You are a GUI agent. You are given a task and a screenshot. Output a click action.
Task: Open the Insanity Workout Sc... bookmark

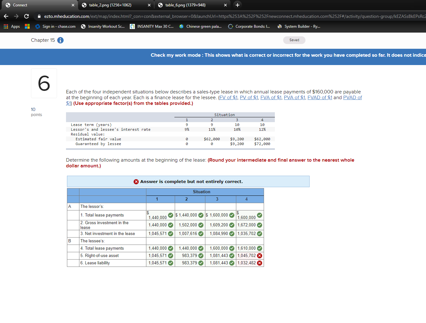tap(103, 26)
